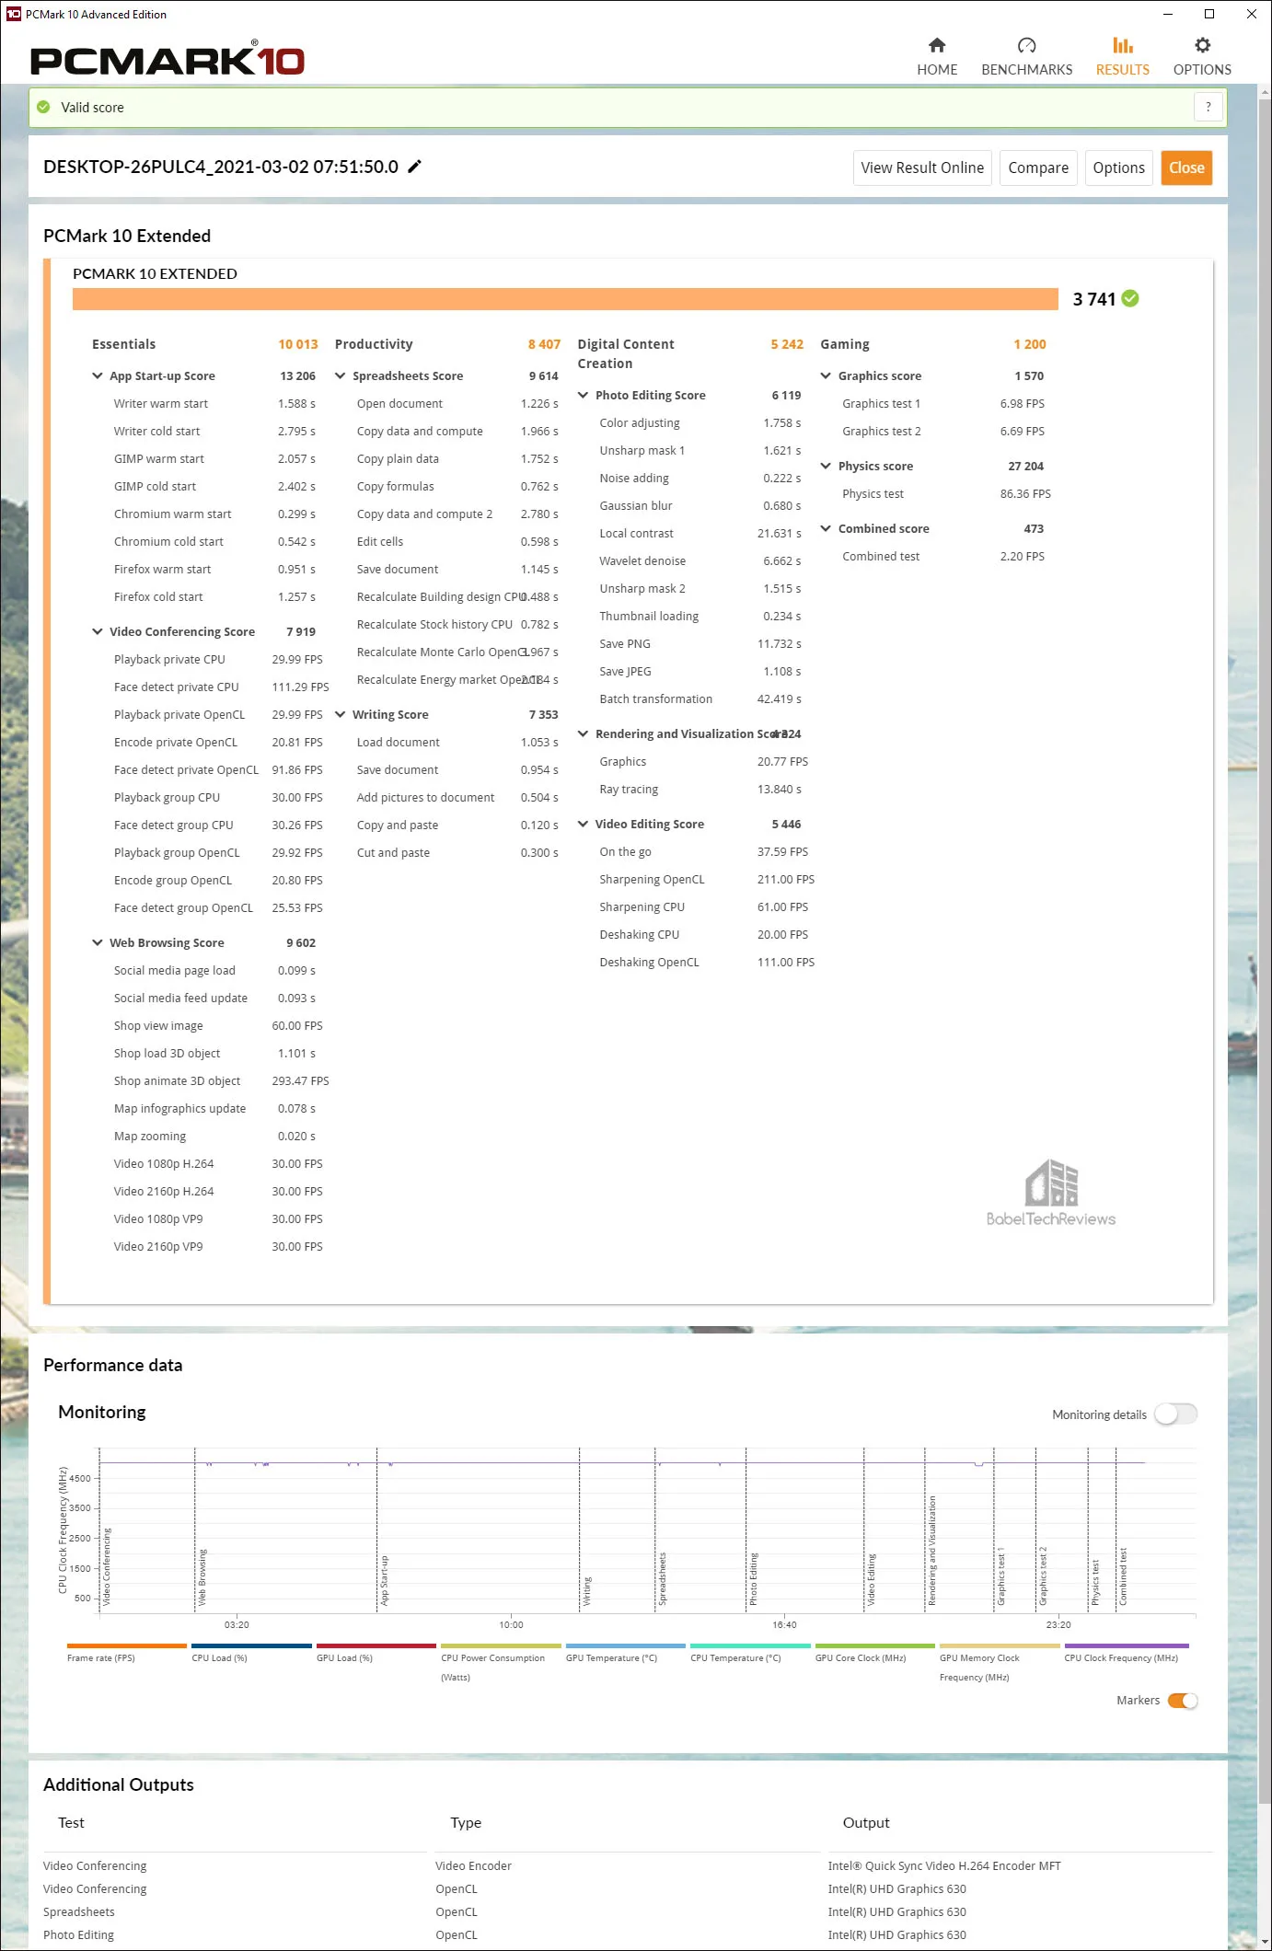Close the result with orange Close button

click(x=1186, y=167)
